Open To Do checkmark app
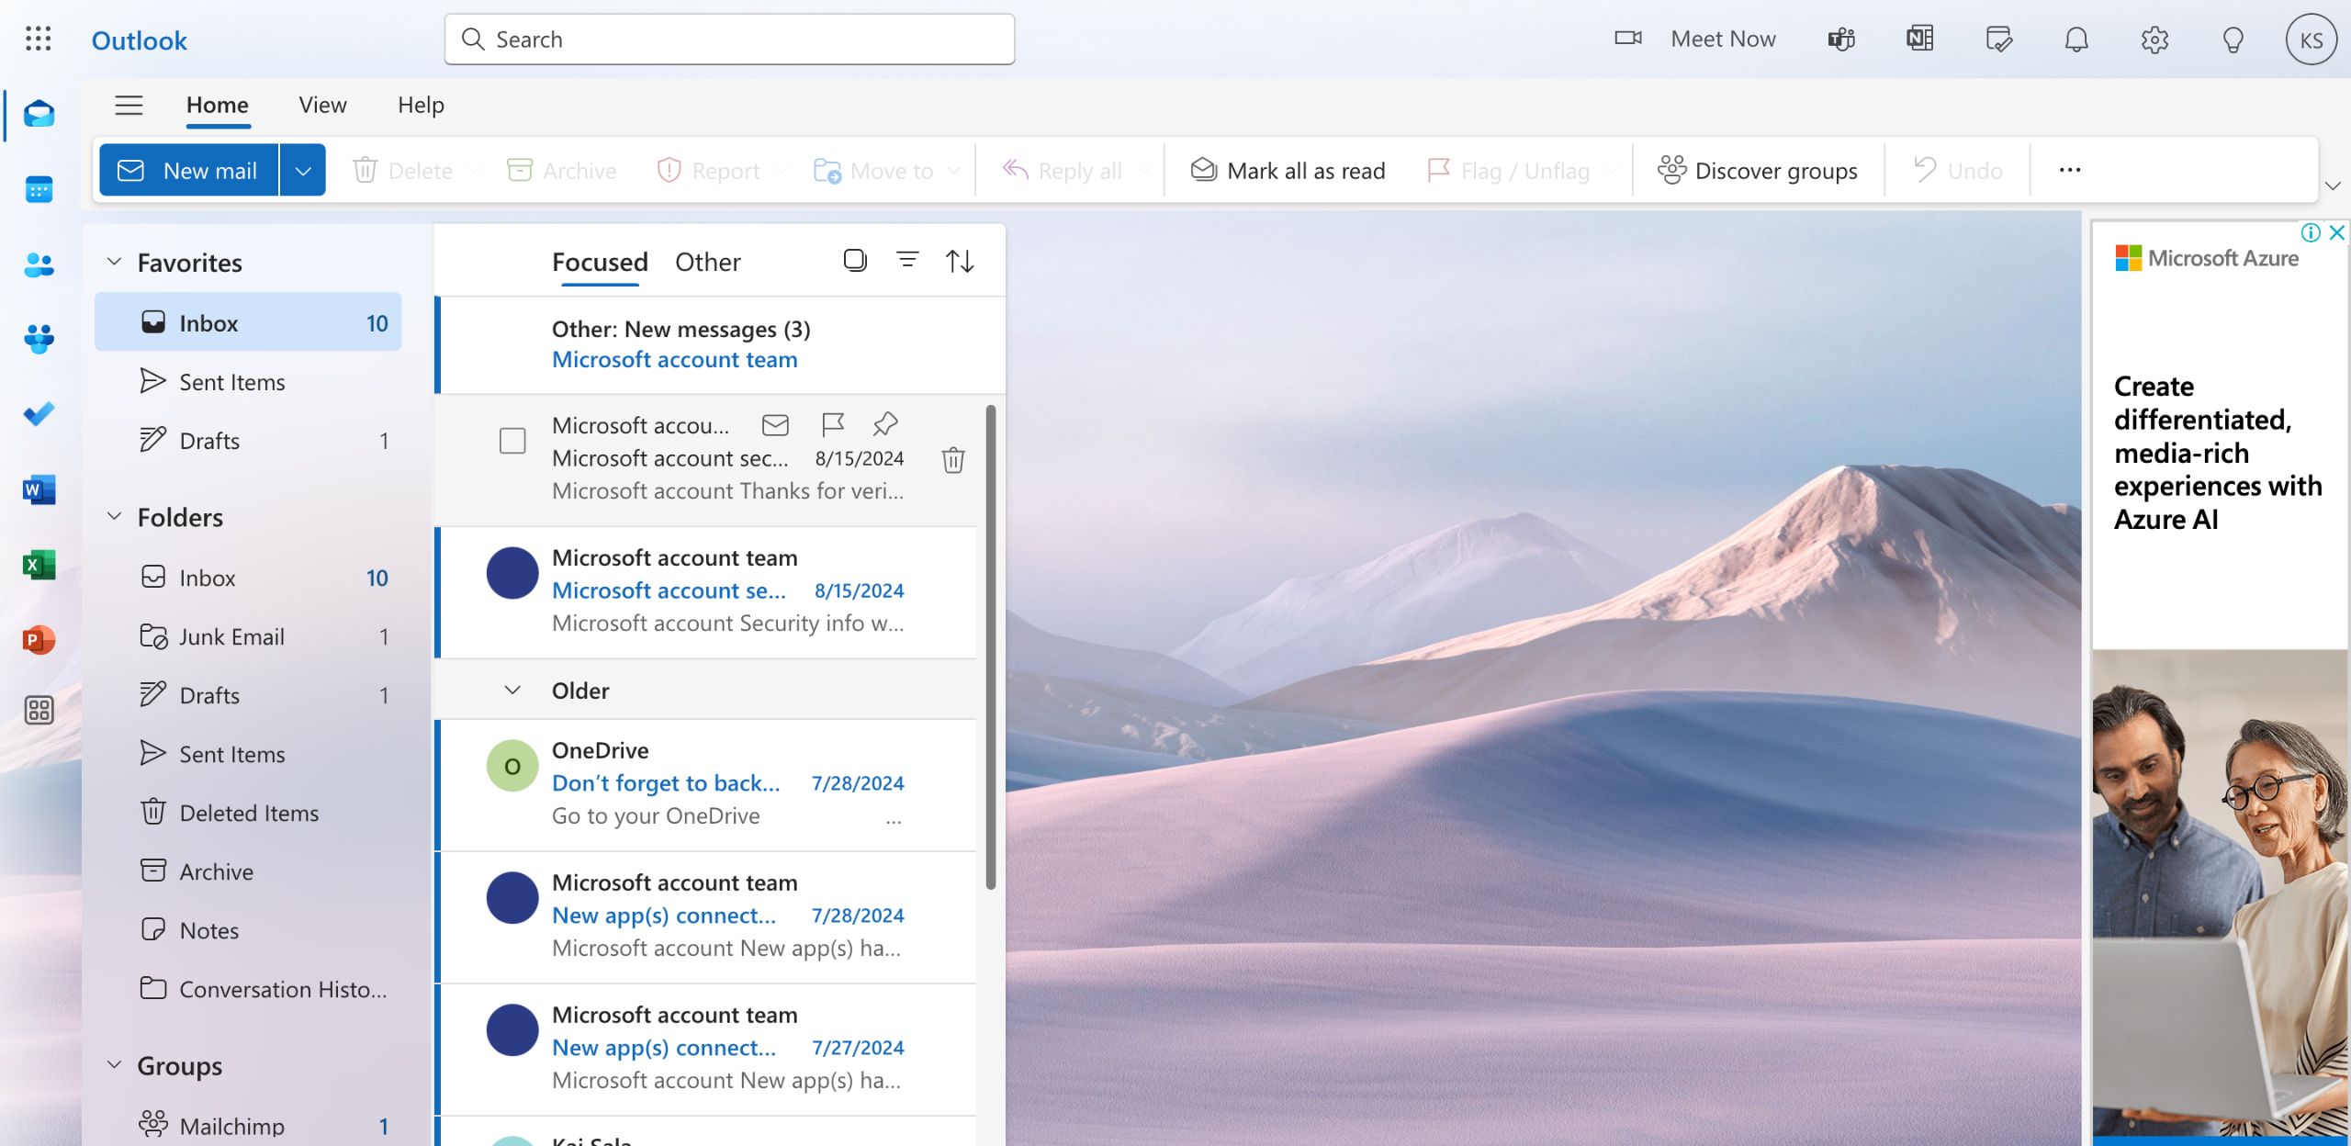The image size is (2351, 1146). pos(39,414)
